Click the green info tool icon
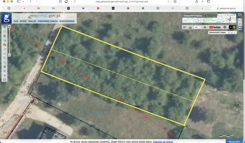This screenshot has height=143, width=245. pos(4,27)
